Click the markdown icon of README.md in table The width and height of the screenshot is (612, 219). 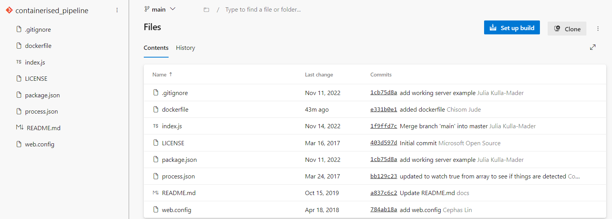point(155,193)
